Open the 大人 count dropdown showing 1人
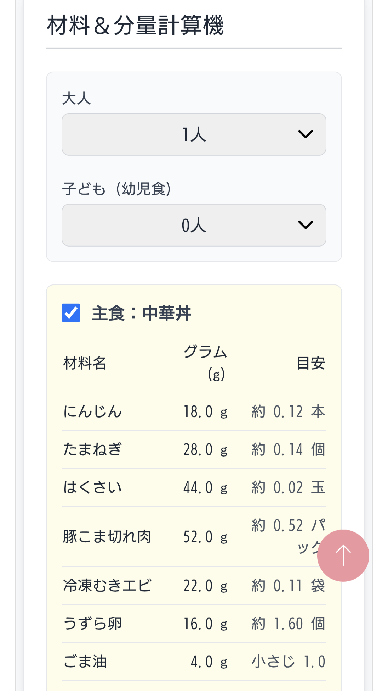Screen dimensions: 388x691 (194, 134)
